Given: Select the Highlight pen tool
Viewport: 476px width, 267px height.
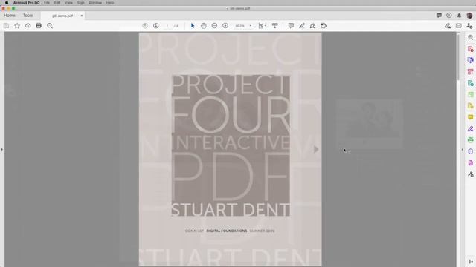Looking at the screenshot, I should coord(302,26).
